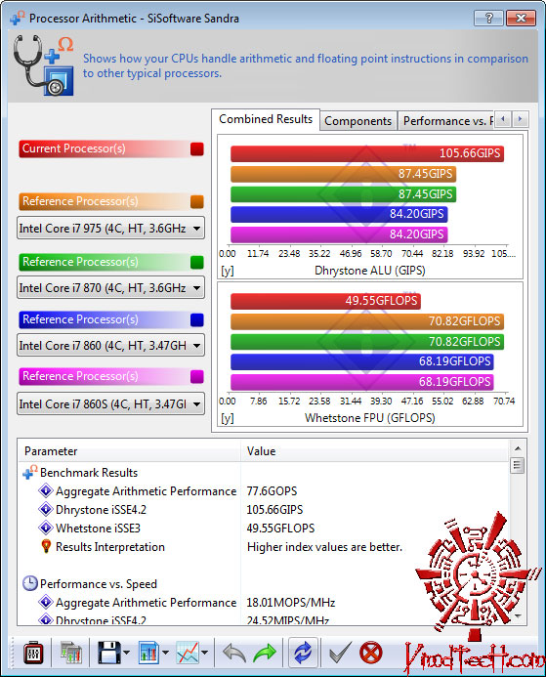Click the red cancel icon

click(x=371, y=653)
